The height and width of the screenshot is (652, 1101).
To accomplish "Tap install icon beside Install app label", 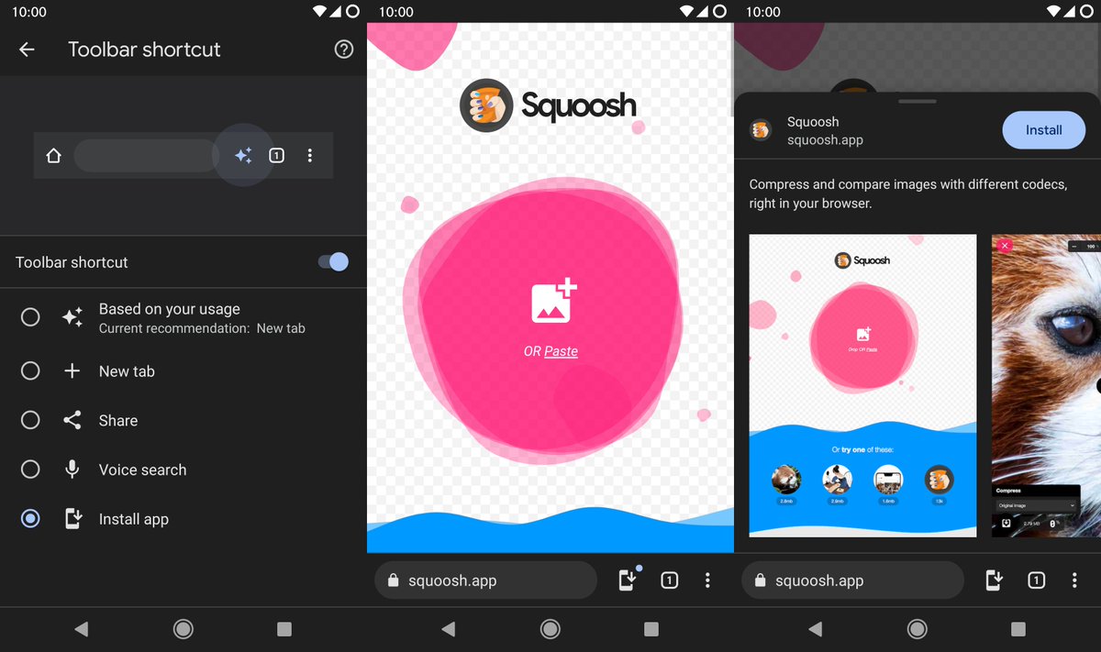I will [72, 519].
